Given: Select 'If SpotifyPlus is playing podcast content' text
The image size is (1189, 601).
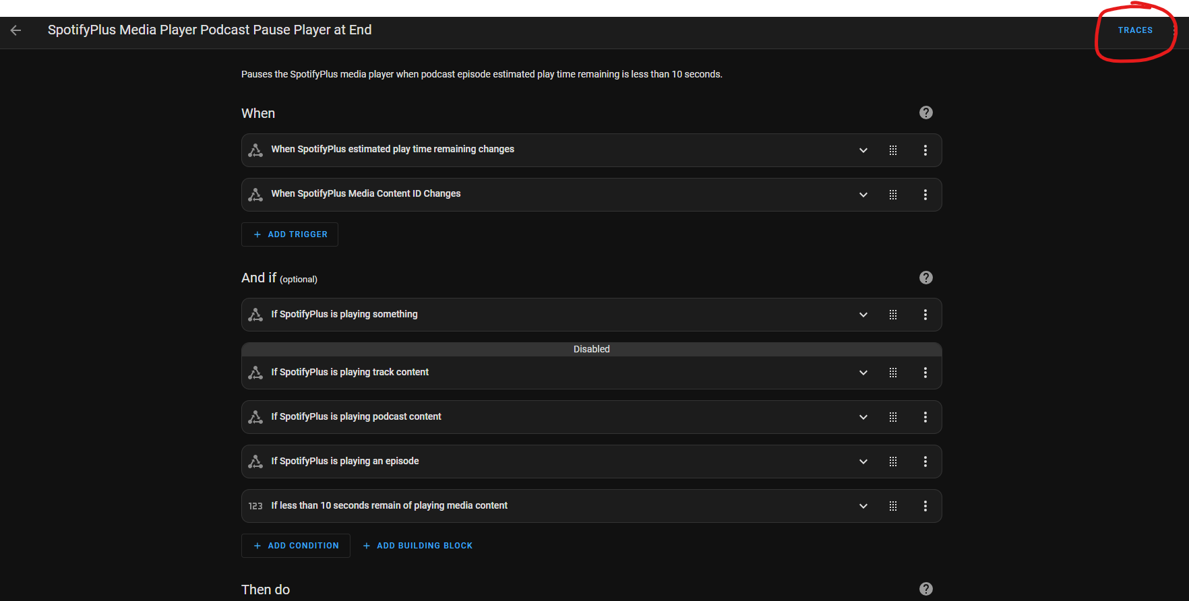Looking at the screenshot, I should (x=356, y=416).
